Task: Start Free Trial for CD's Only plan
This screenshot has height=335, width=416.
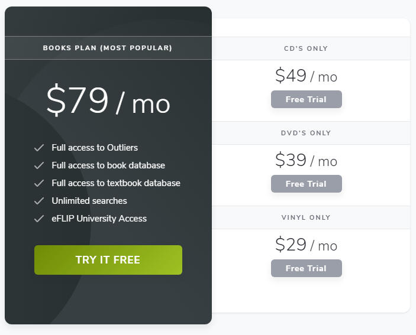Action: (307, 99)
